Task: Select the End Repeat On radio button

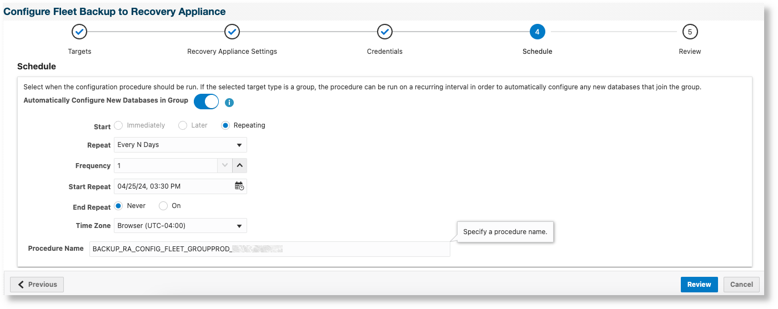Action: [x=163, y=206]
